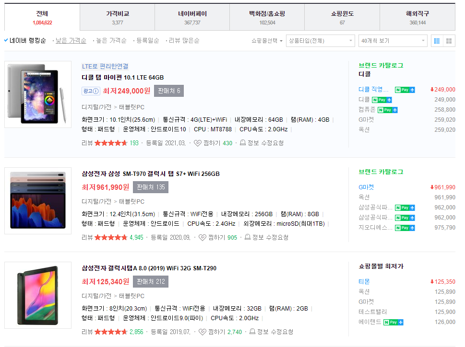Click the 광고 info icon badge

[x=91, y=91]
